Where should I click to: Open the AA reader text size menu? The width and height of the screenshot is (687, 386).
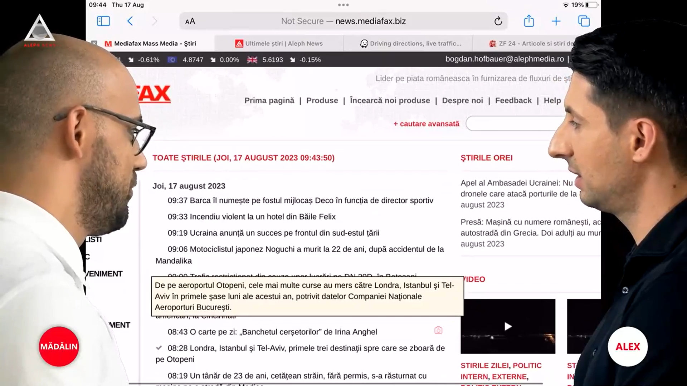click(x=190, y=21)
